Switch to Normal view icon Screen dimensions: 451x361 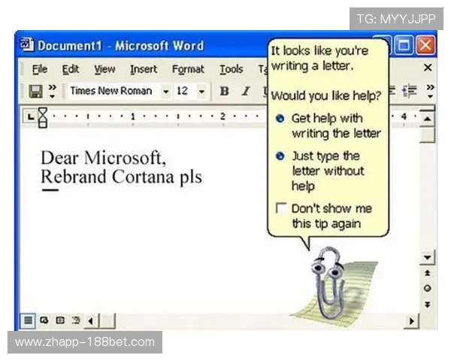(x=28, y=320)
